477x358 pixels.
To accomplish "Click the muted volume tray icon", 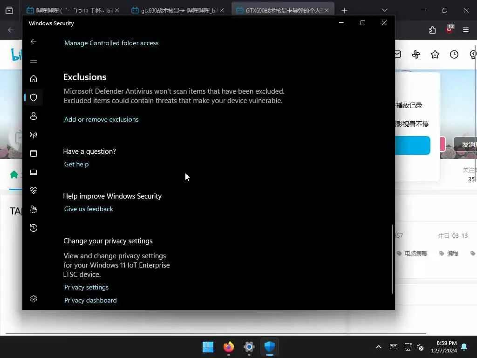I will [x=421, y=347].
